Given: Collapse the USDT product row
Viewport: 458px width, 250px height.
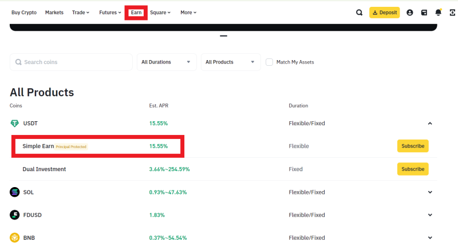Looking at the screenshot, I should (x=430, y=124).
